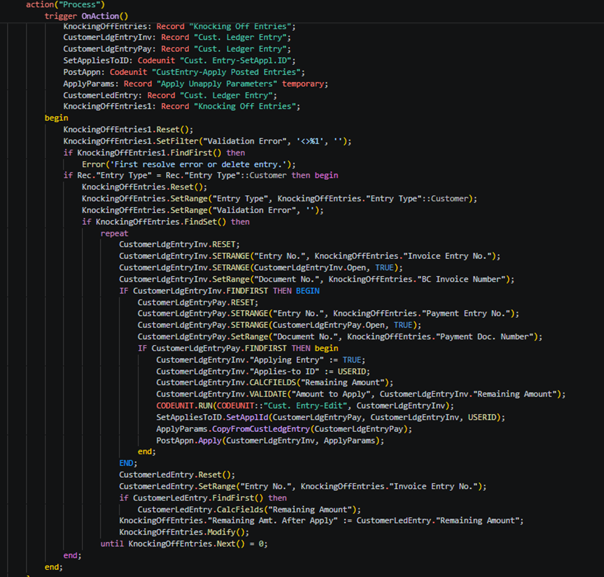The image size is (604, 577).
Task: Click the KnockingOffEntries1 Record variable declaration
Action: click(181, 107)
